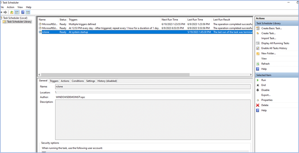
Task: Click the blue Help icon in the toolbar
Action: point(23,12)
